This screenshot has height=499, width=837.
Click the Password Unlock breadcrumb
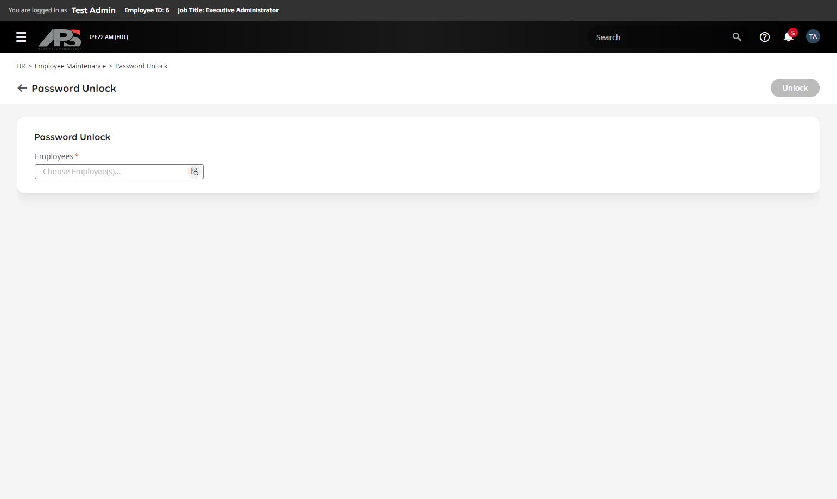pyautogui.click(x=141, y=66)
